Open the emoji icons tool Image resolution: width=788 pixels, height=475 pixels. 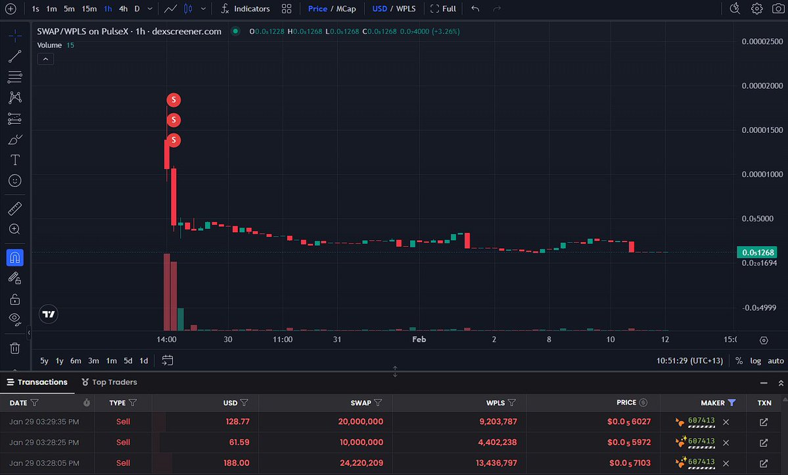pyautogui.click(x=14, y=181)
